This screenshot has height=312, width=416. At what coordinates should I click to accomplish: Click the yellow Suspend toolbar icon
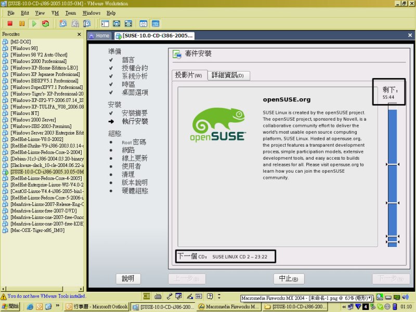[x=22, y=23]
